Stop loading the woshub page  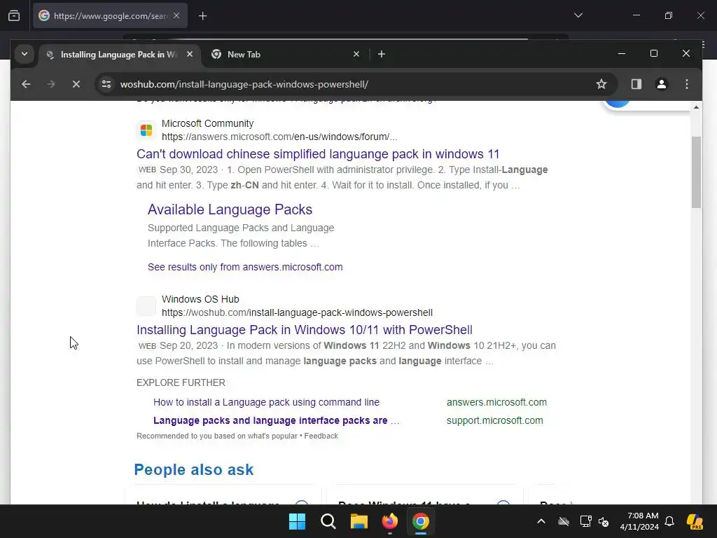(x=76, y=84)
